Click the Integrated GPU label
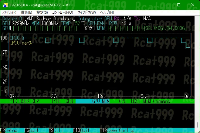 pos(95,19)
